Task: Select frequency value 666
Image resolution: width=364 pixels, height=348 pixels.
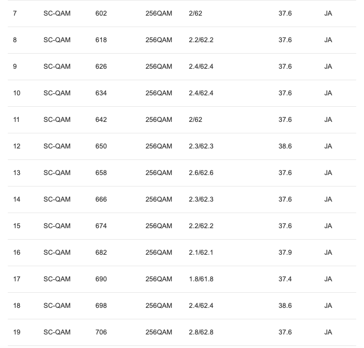Action: click(x=101, y=199)
